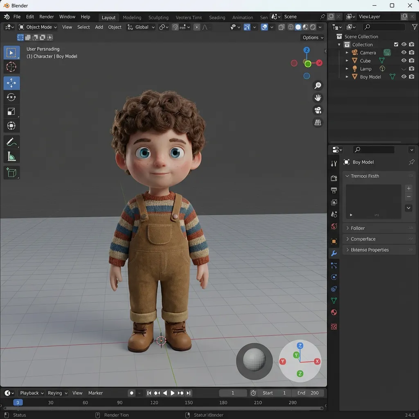Image resolution: width=419 pixels, height=419 pixels.
Task: Open the Material Properties sphere icon
Action: [x=333, y=312]
